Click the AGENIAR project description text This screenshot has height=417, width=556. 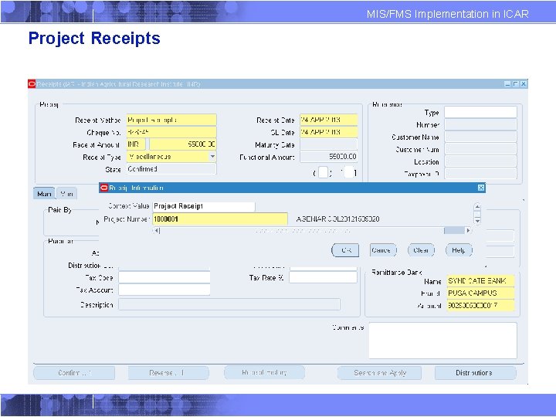337,219
